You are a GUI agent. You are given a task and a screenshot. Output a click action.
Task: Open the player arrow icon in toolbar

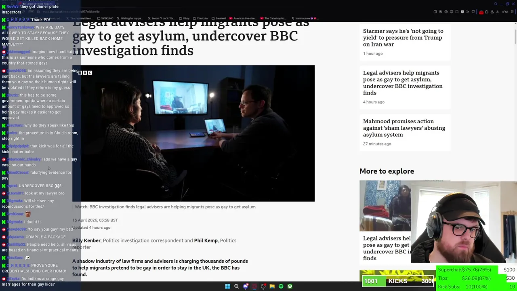(x=468, y=12)
